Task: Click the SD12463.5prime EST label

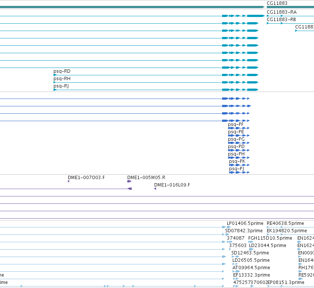Action: [x=250, y=253]
